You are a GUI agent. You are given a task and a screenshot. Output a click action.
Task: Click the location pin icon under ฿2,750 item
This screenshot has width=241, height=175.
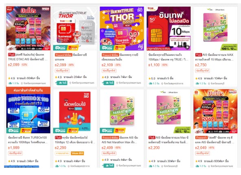click(x=209, y=84)
